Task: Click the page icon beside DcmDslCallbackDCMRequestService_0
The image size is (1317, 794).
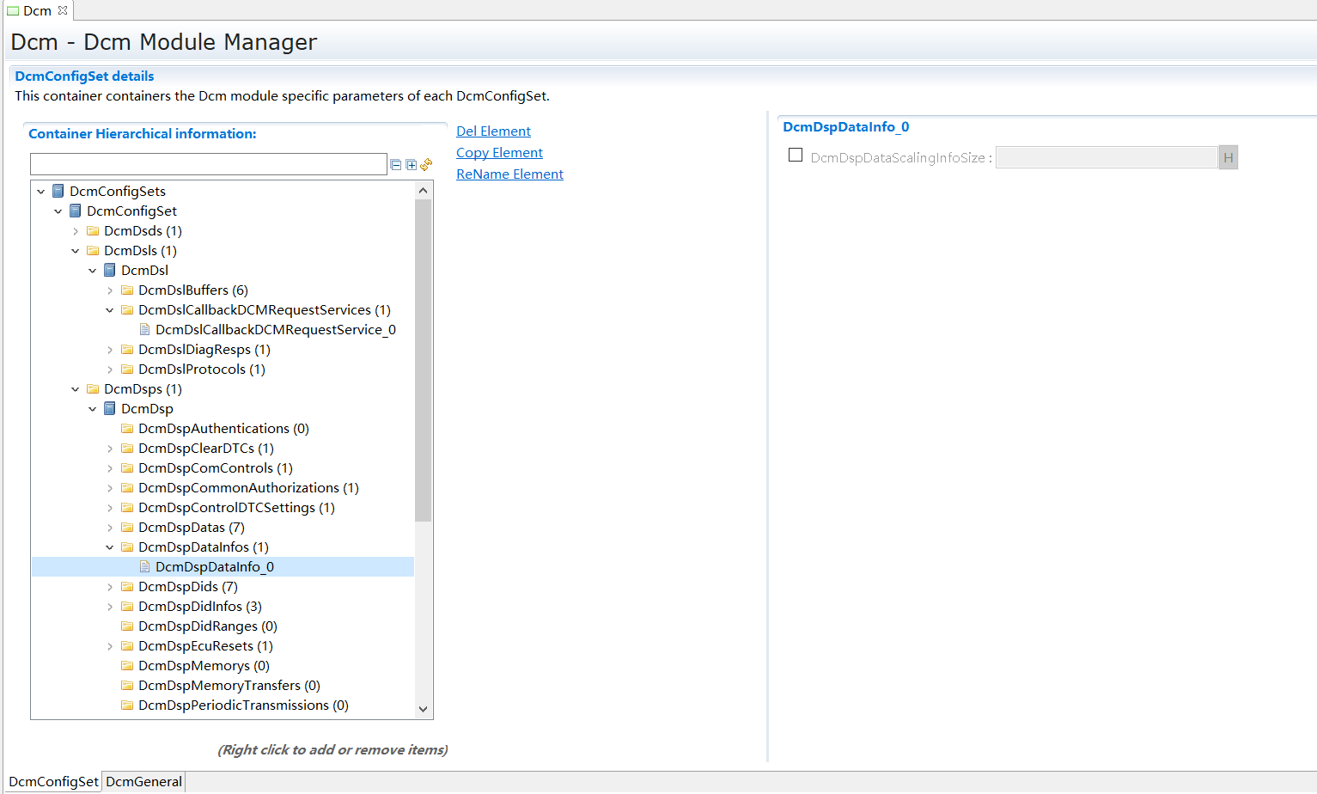Action: (x=144, y=329)
